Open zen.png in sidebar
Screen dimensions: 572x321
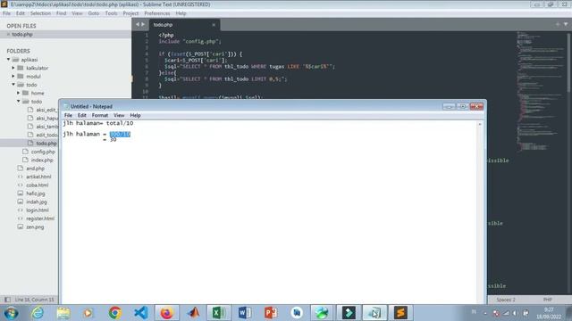[x=35, y=226]
